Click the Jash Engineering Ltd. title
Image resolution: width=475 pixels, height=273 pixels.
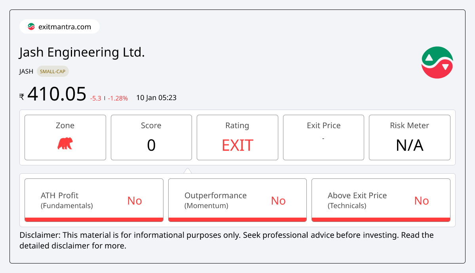click(82, 52)
